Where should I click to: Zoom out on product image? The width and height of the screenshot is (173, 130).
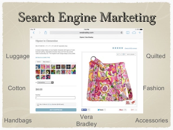(121, 54)
